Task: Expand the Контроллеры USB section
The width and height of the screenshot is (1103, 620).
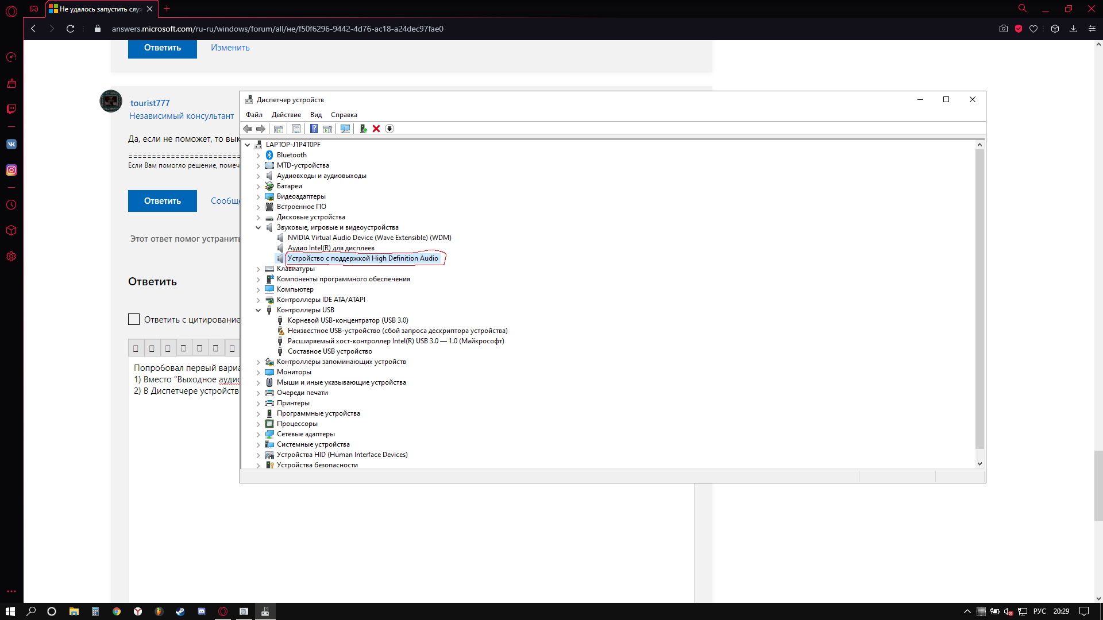Action: pyautogui.click(x=259, y=309)
